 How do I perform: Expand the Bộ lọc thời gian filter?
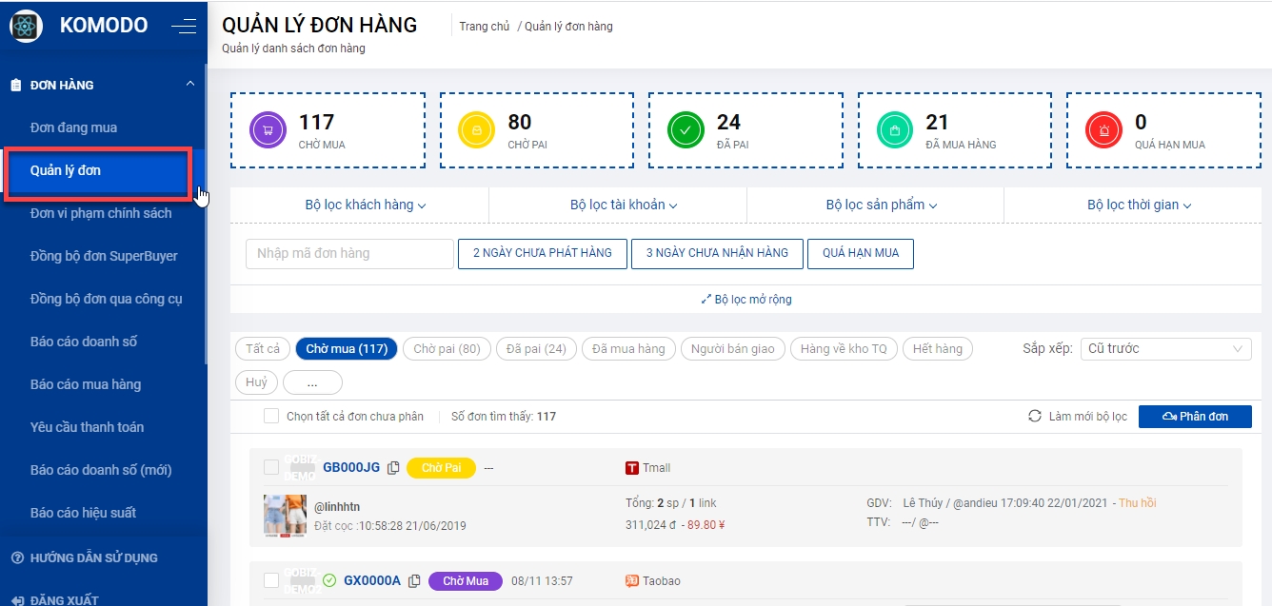pos(1139,205)
